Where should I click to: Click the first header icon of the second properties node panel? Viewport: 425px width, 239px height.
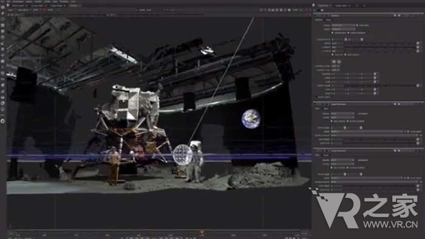(316, 104)
